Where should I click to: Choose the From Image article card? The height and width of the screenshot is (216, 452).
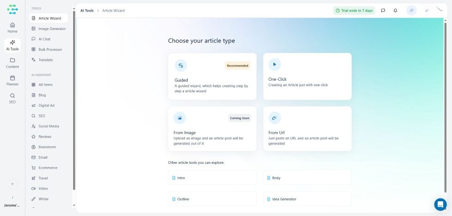(x=212, y=129)
